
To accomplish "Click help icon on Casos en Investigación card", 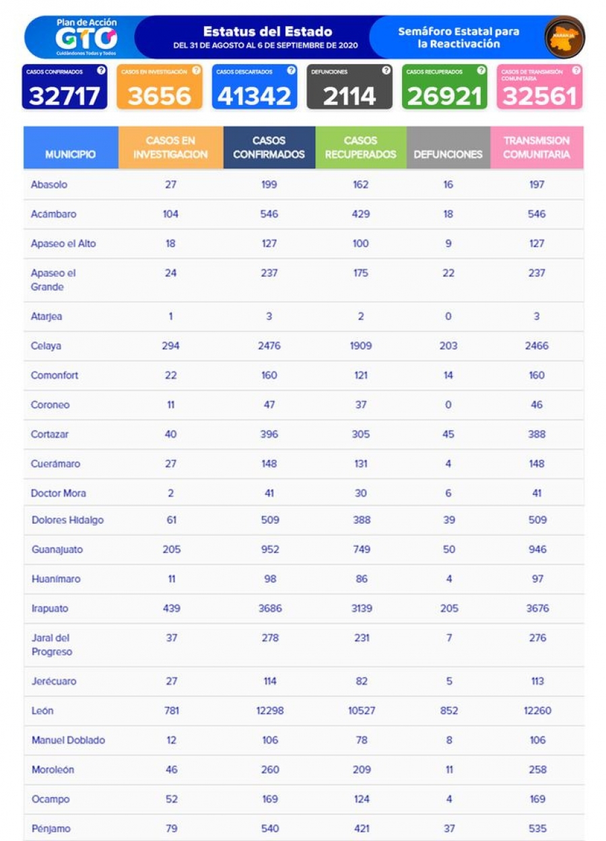I will click(x=196, y=70).
